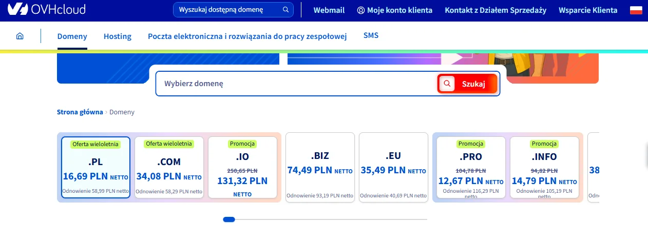Click the Promocja badge on .PRO card
The width and height of the screenshot is (648, 242).
471,144
